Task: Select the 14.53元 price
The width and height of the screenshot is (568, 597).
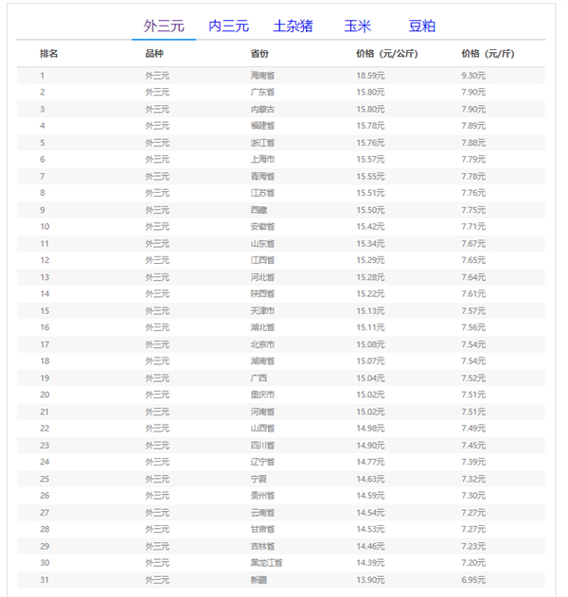Action: click(x=370, y=529)
